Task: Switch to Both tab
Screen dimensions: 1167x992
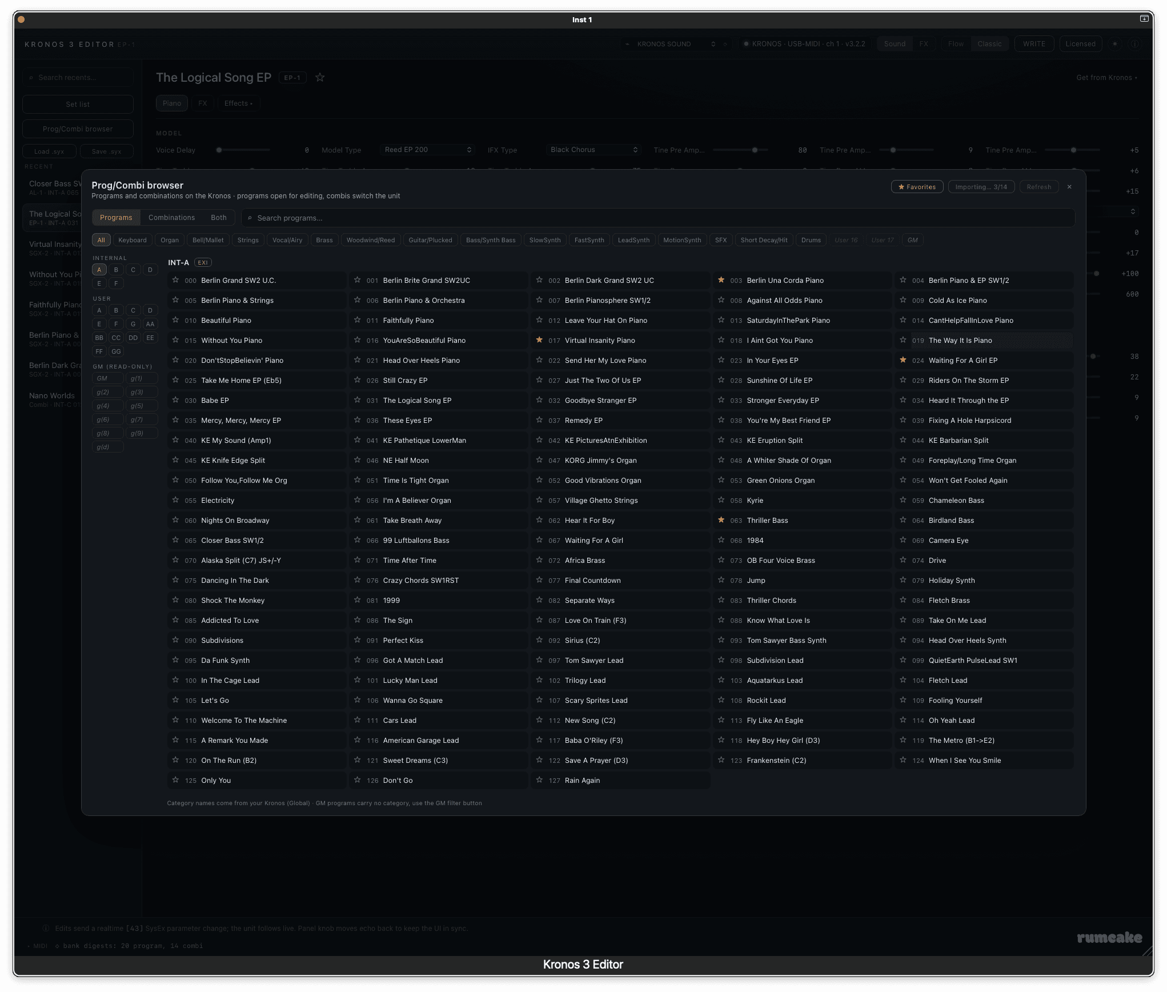Action: [x=219, y=218]
